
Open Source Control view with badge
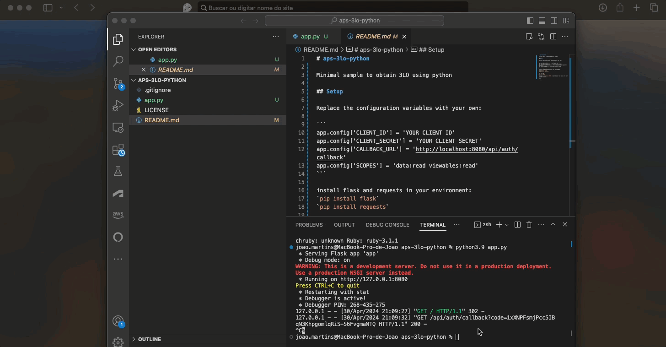[x=118, y=83]
